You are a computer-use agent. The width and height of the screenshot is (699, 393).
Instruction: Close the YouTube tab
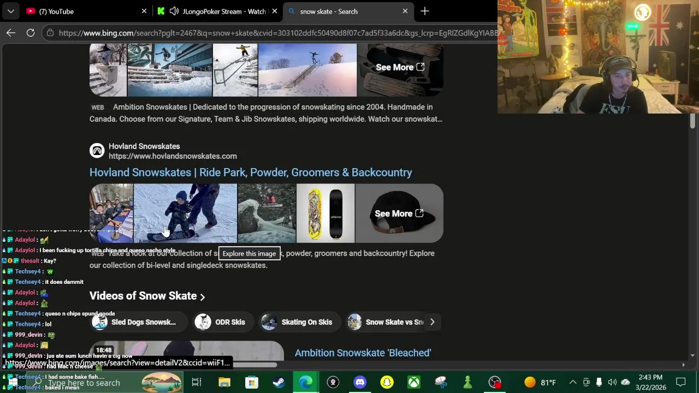tap(144, 11)
